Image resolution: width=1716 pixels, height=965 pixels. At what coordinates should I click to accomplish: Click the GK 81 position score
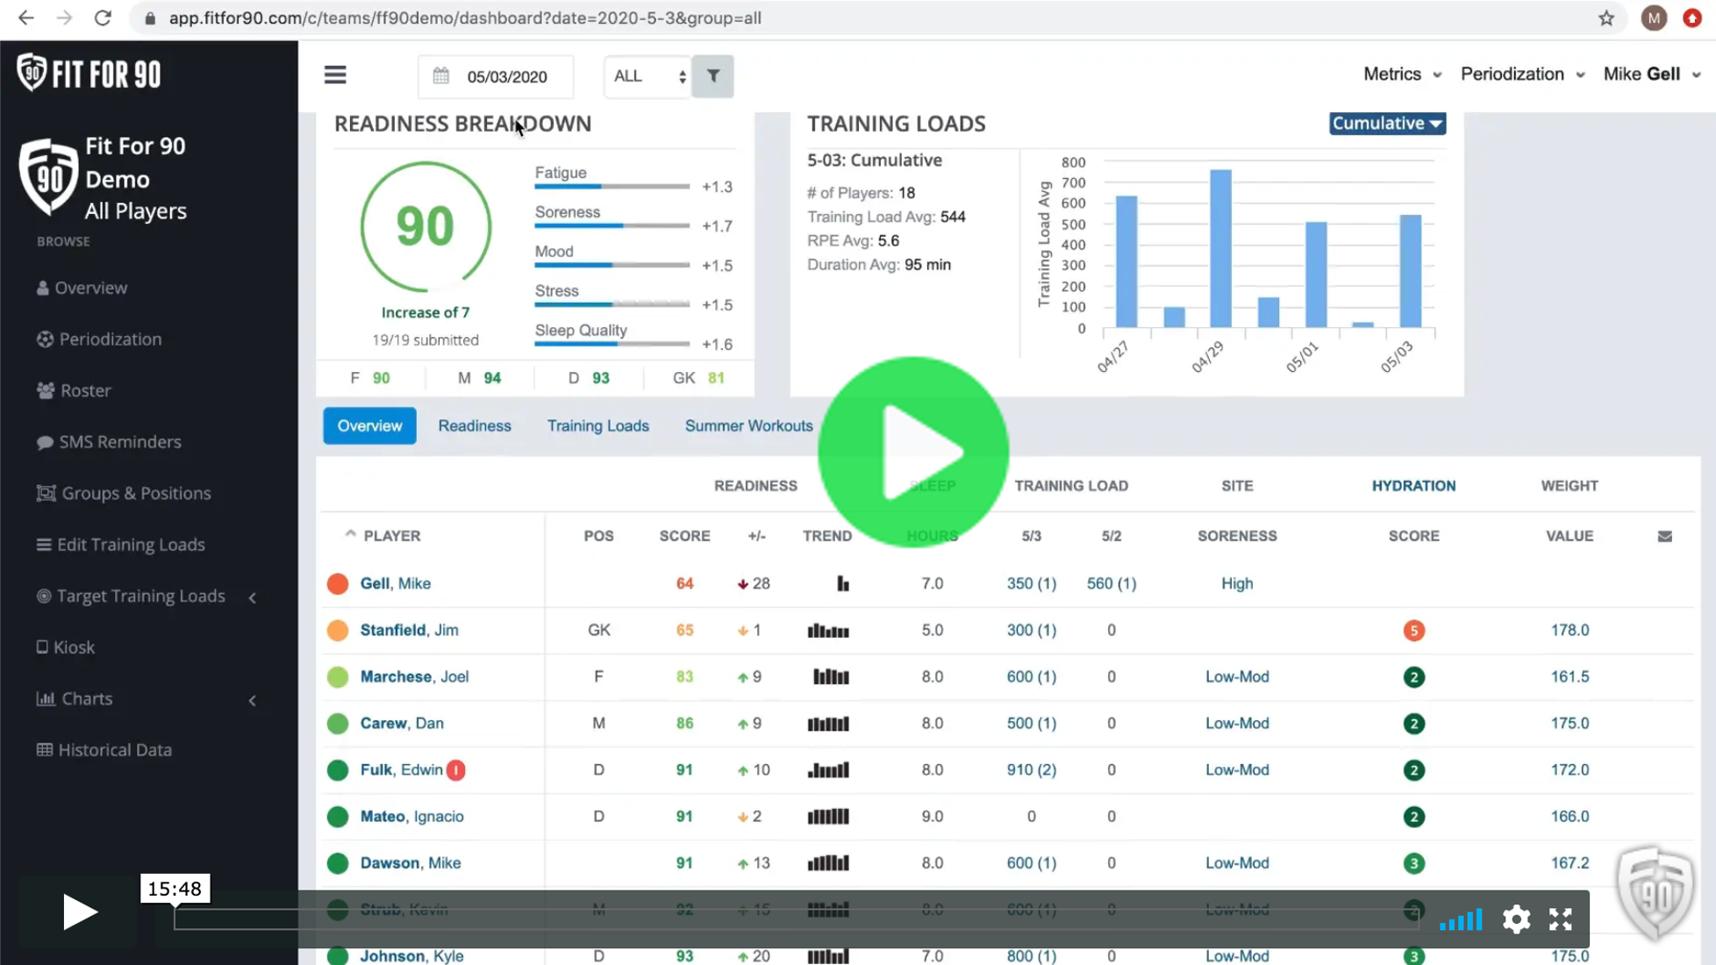pos(698,379)
